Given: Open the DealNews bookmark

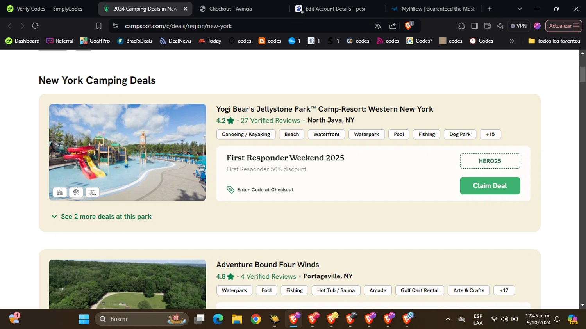Looking at the screenshot, I should [x=175, y=41].
